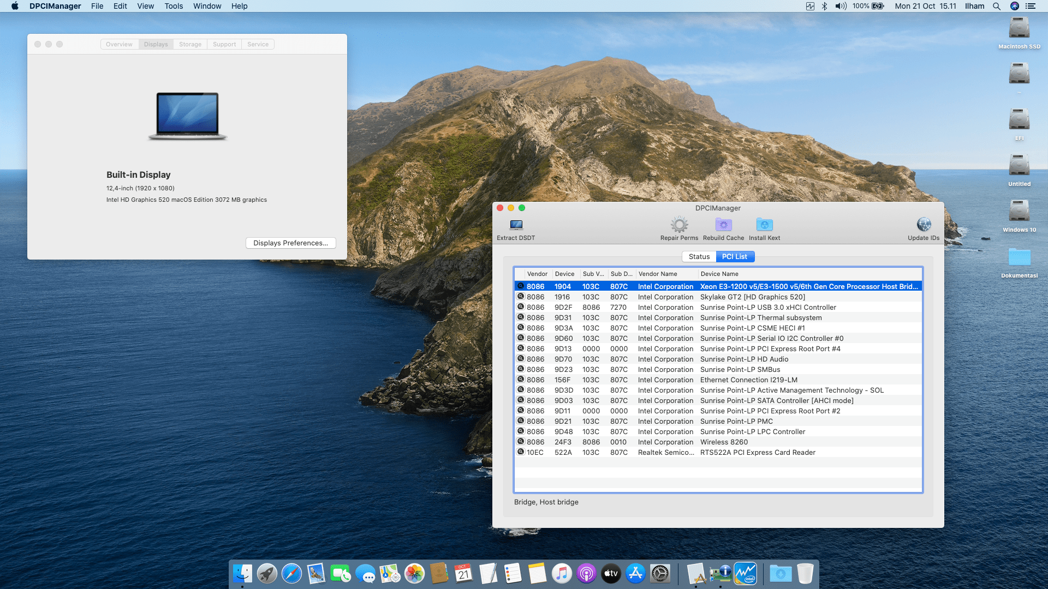Sort by the Device Name column header
The height and width of the screenshot is (589, 1048).
tap(719, 274)
